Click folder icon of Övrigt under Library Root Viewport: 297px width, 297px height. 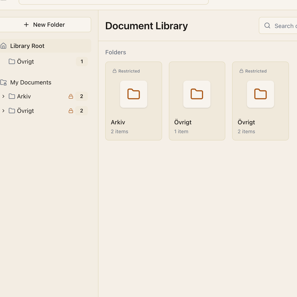click(x=12, y=62)
